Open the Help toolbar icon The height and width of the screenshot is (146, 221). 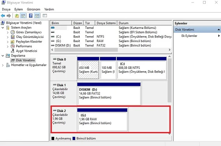click(31, 16)
